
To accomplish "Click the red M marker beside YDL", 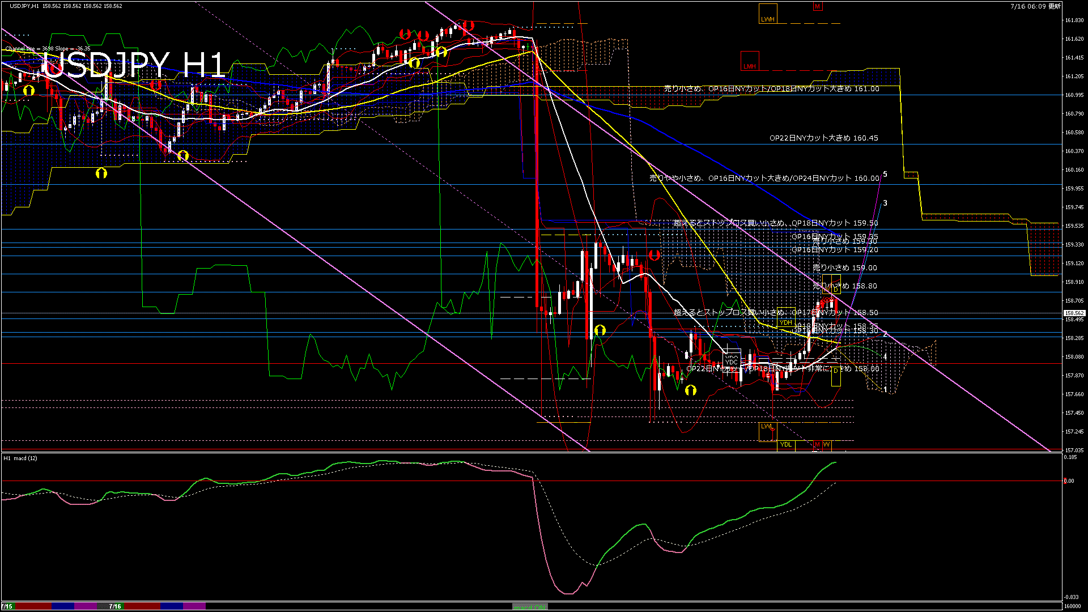I will coord(817,445).
